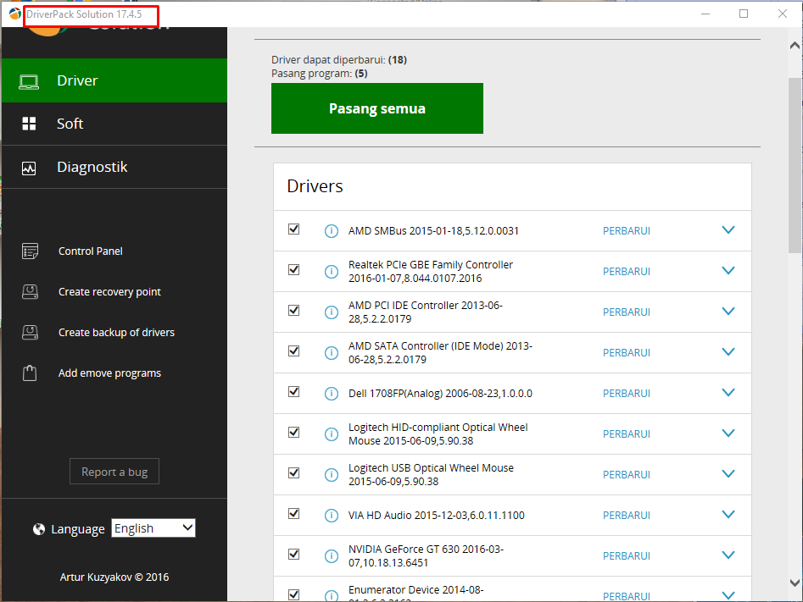Screen dimensions: 803x602
Task: Click the Create backup of drivers icon
Action: pyautogui.click(x=30, y=333)
